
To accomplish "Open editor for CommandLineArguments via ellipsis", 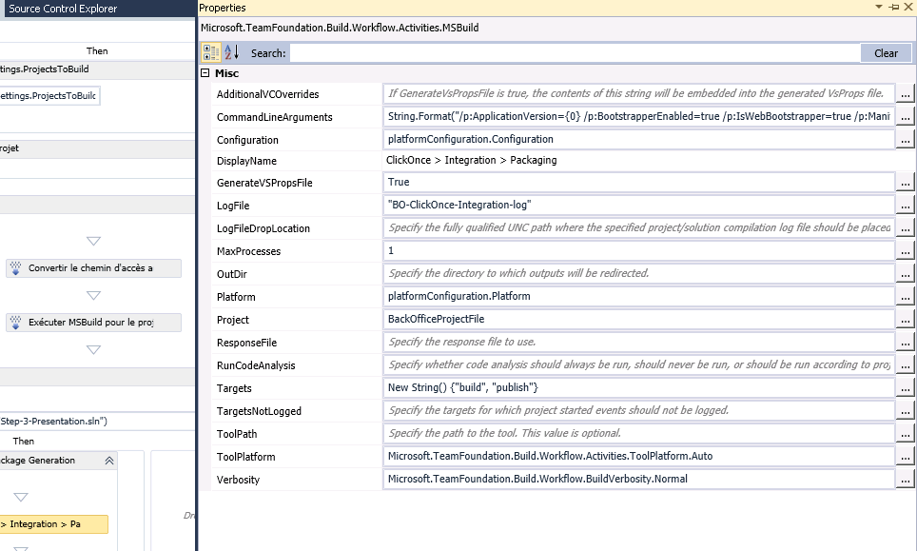I will point(906,117).
